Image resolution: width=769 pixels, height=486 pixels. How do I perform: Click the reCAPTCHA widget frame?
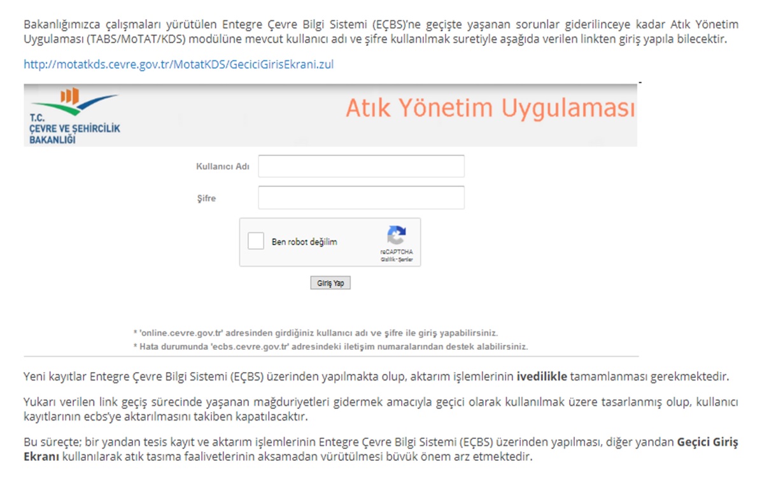pos(330,242)
